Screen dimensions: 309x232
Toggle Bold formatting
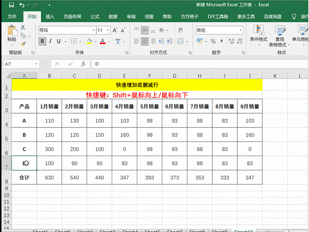tap(42, 41)
